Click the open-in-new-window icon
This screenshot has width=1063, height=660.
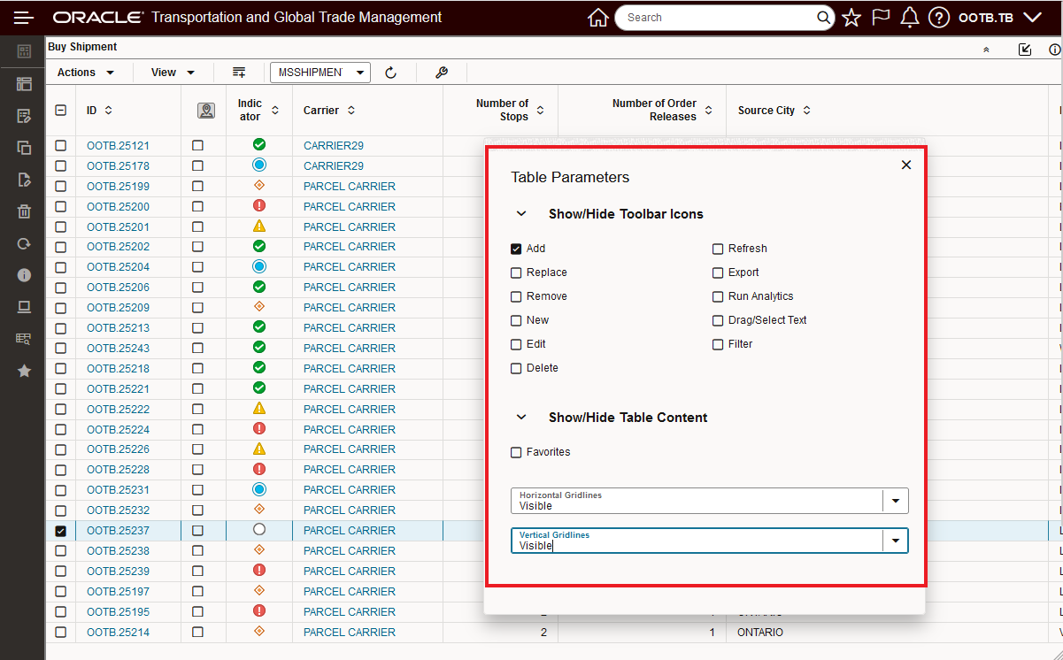[x=1025, y=50]
